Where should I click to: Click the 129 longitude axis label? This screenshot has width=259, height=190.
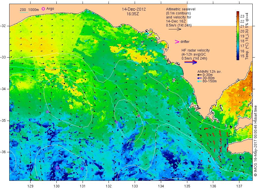pos(31,186)
